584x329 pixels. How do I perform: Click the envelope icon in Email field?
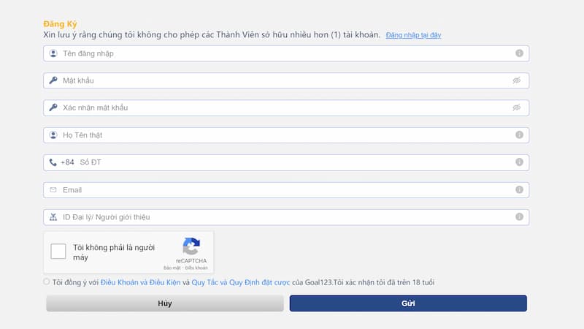[53, 190]
